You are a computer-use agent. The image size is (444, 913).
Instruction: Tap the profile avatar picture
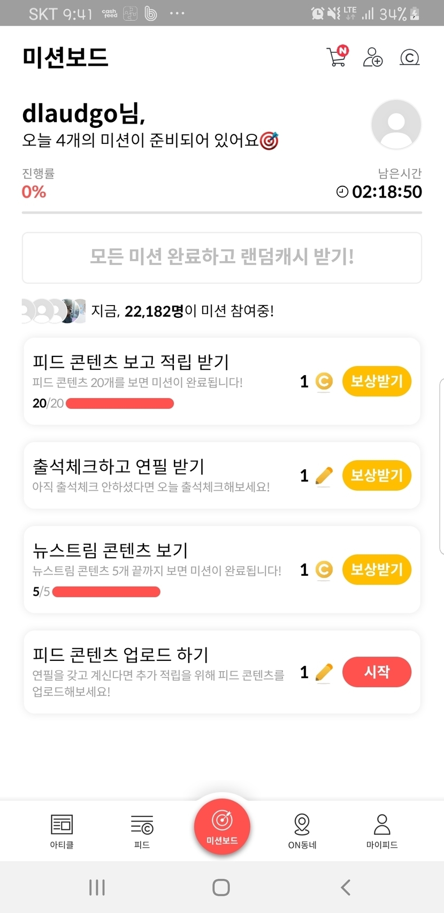[x=396, y=125]
